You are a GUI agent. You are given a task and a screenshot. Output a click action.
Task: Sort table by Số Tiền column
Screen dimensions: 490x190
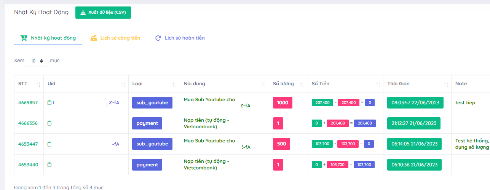378,84
